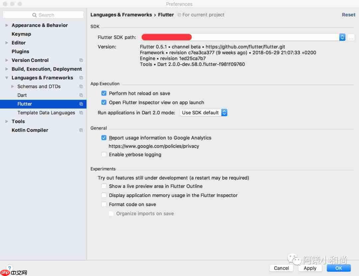Click 'Languages & Frameworks' breadcrumb in header
Viewport: 359px width, 276px height.
pos(121,15)
